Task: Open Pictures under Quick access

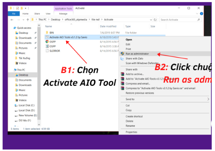Action: [23, 48]
